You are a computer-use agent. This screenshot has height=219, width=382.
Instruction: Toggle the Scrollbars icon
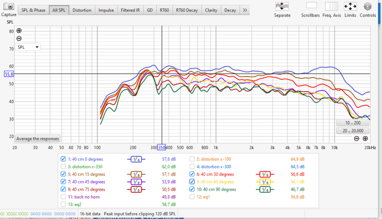pyautogui.click(x=311, y=6)
